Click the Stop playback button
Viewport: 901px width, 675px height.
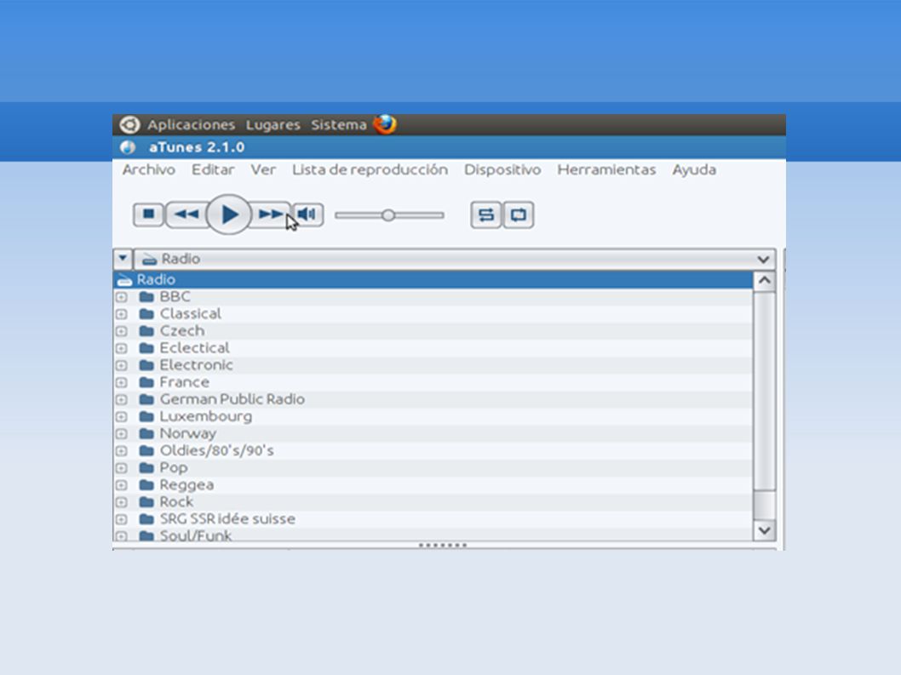tap(149, 215)
